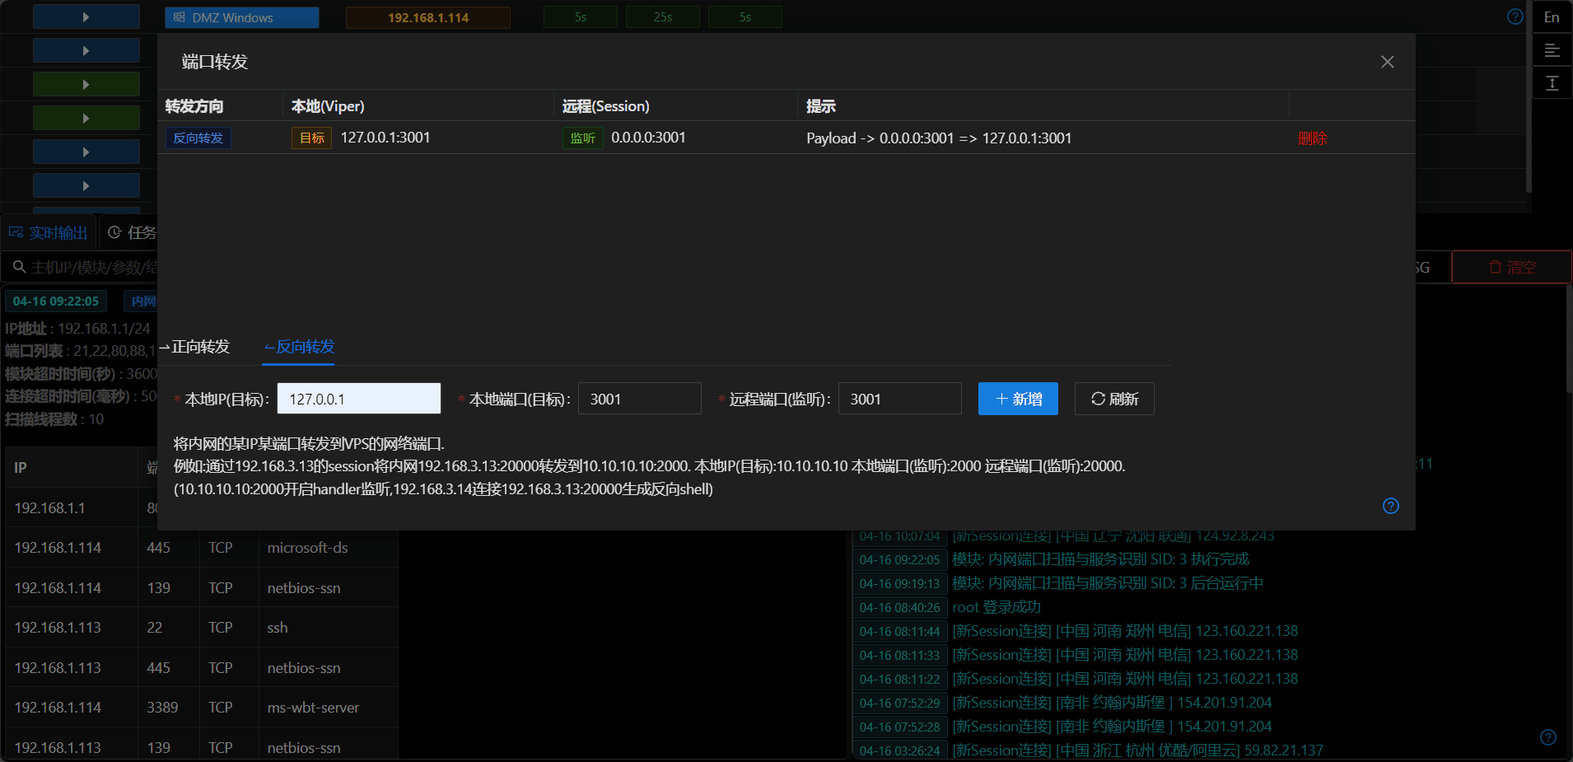Viewport: 1573px width, 762px height.
Task: Click the text-align lines icon under En
Action: tap(1552, 50)
